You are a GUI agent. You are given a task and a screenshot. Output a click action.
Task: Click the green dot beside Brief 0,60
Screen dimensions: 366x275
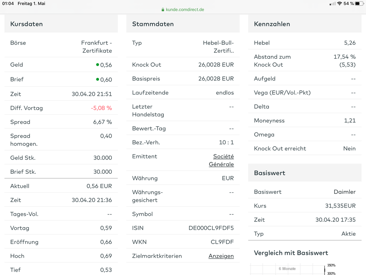97,79
